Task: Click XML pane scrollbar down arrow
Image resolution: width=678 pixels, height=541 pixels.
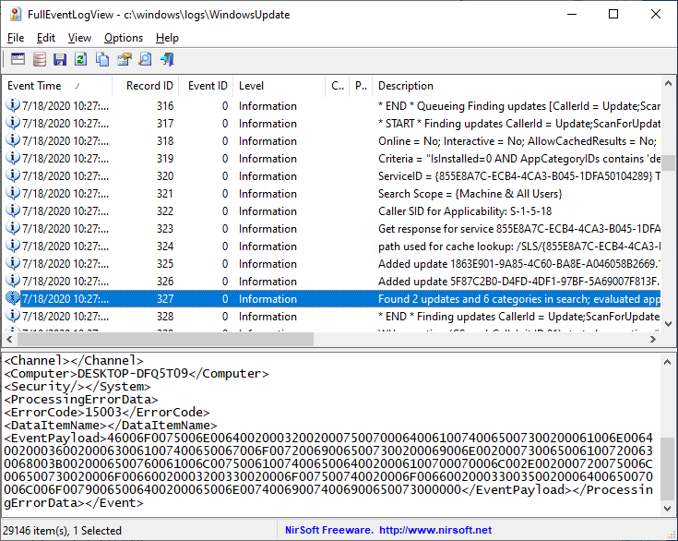Action: pyautogui.click(x=667, y=508)
